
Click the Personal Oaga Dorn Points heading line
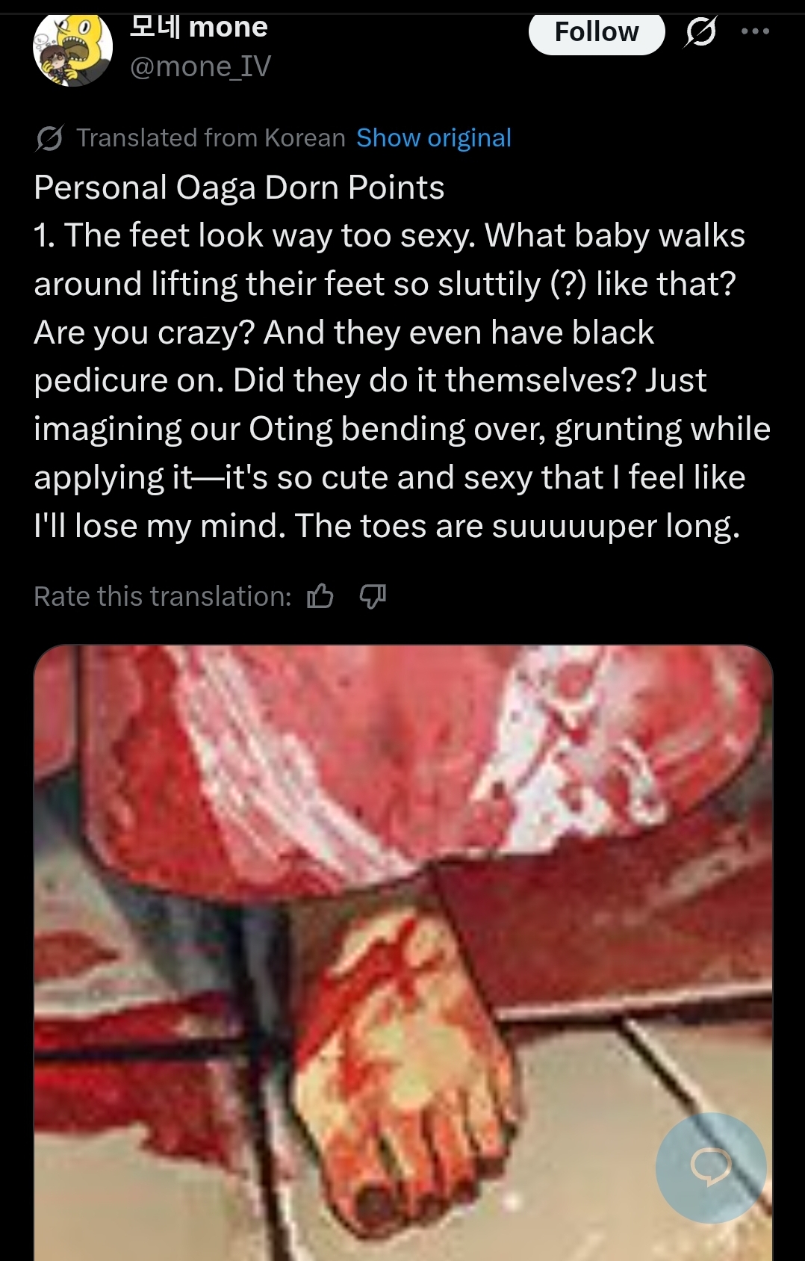(x=239, y=188)
